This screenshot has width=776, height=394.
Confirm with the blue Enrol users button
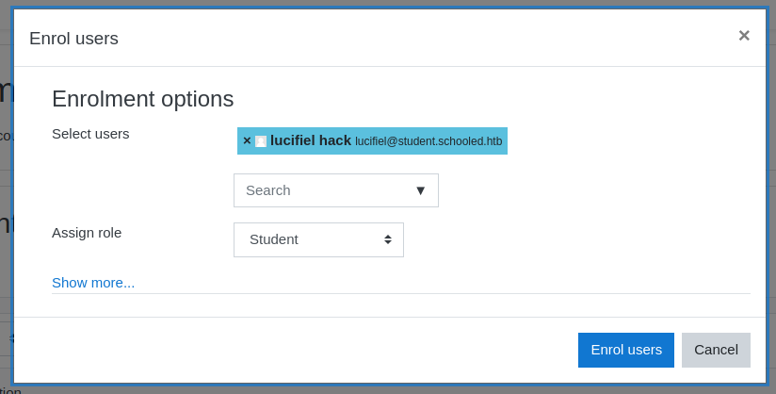[x=626, y=350]
